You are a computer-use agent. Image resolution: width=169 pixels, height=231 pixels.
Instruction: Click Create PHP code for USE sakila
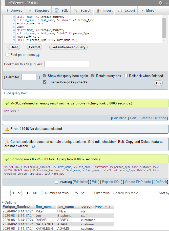tap(153, 118)
